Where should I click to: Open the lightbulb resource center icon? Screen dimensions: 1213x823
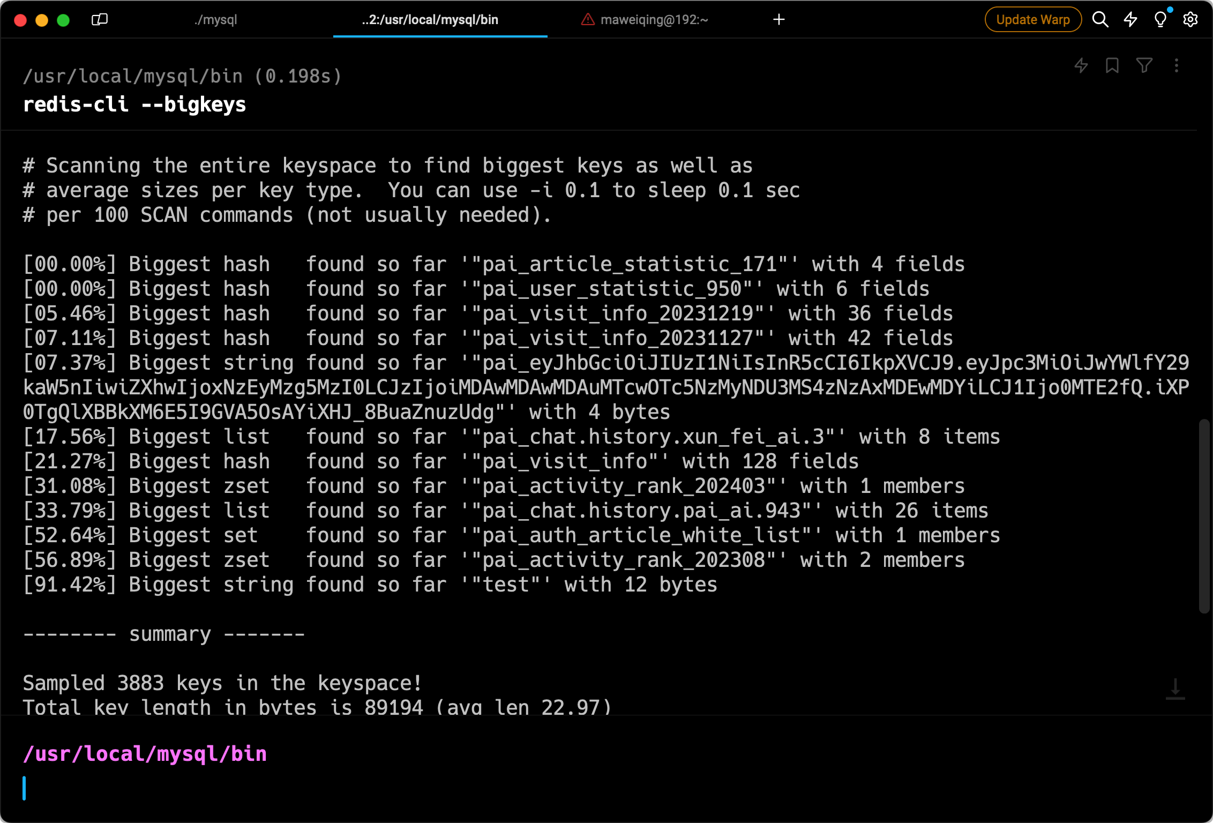point(1160,20)
